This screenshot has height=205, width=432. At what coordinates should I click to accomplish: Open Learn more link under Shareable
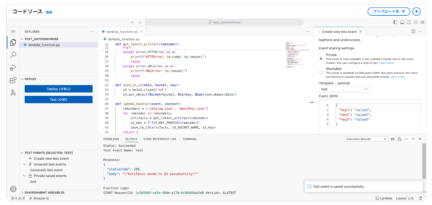(398, 77)
